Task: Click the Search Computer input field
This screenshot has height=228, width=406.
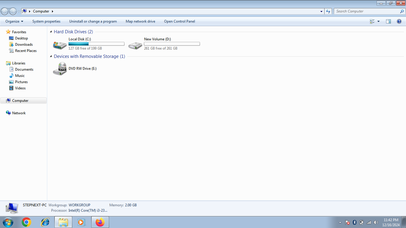Action: (x=367, y=11)
